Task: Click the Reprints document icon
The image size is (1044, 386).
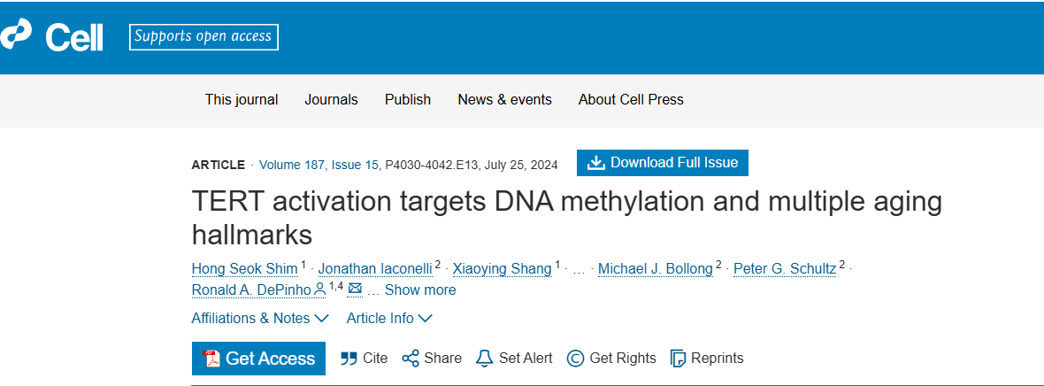Action: (x=679, y=358)
